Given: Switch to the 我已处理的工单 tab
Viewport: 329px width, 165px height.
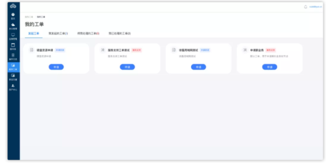Looking at the screenshot, I should pyautogui.click(x=120, y=34).
